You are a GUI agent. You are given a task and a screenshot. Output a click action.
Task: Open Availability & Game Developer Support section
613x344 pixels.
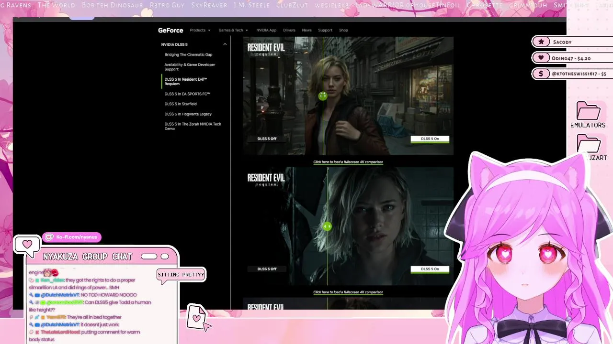coord(190,67)
